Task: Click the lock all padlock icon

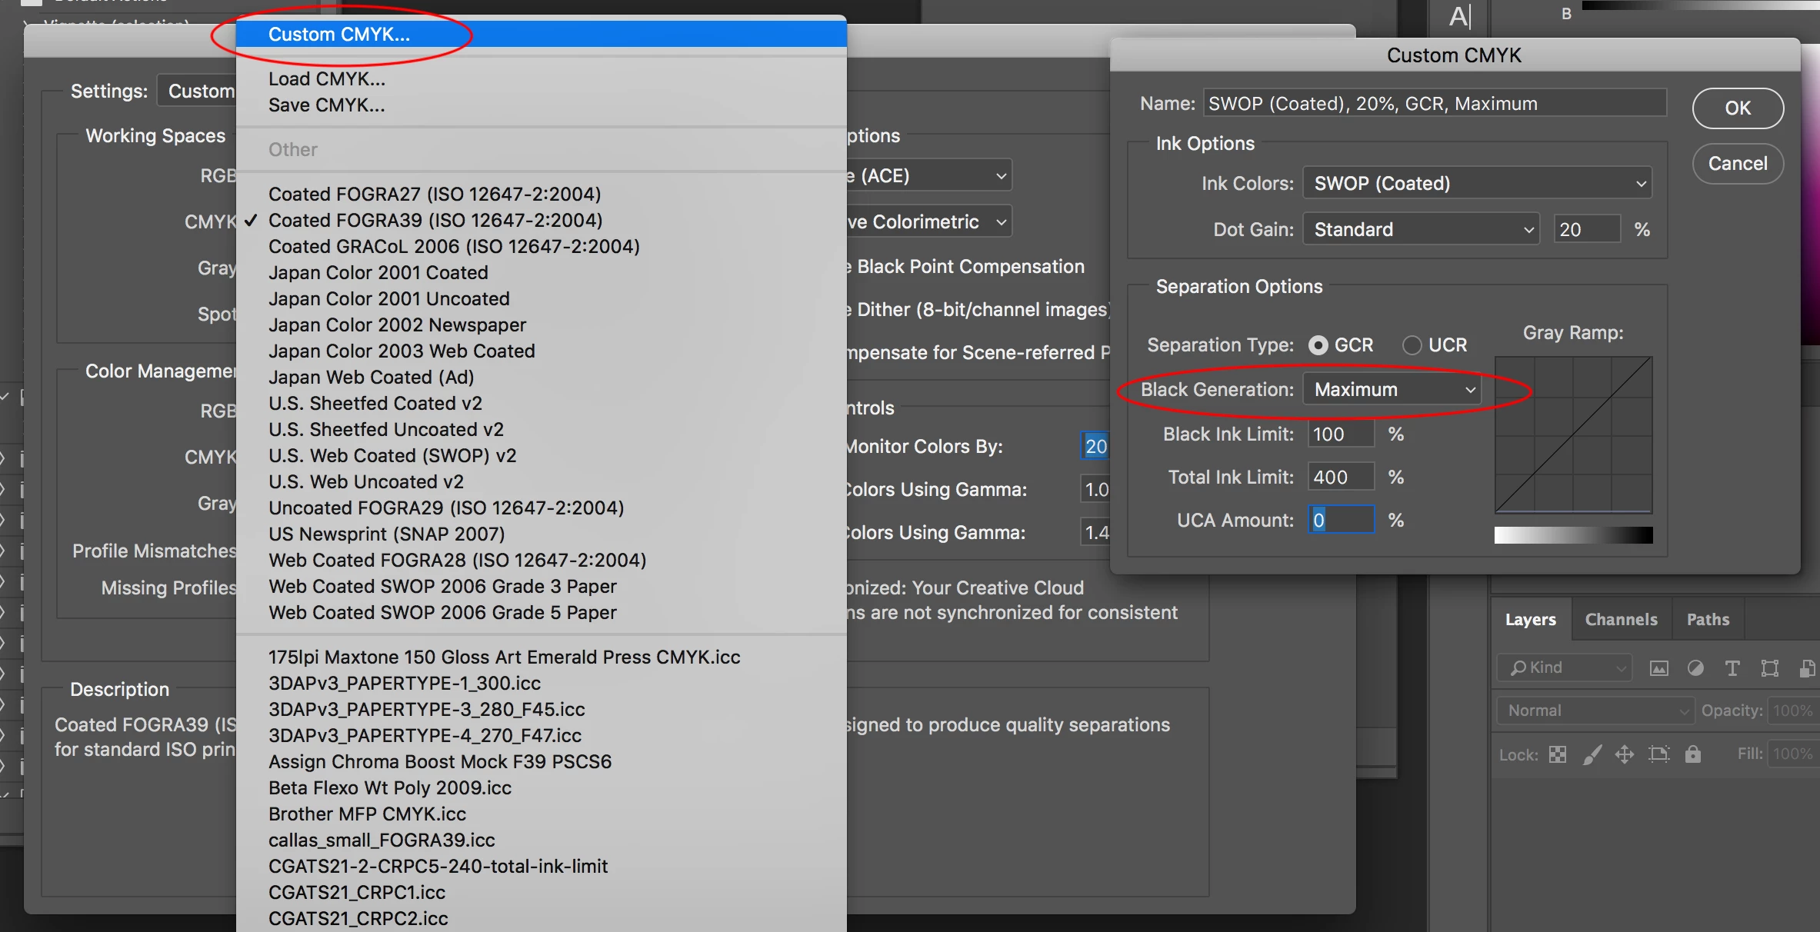Action: pyautogui.click(x=1692, y=754)
